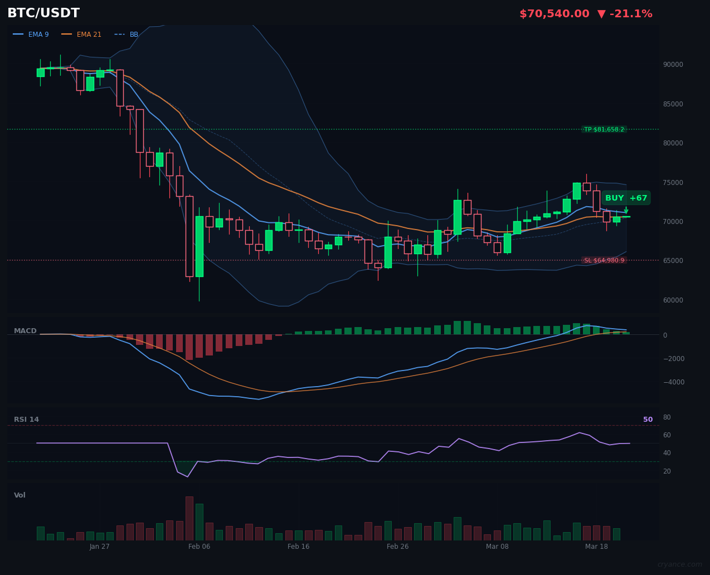Click the $70,540.00 price display
710x575 pixels.
pos(554,13)
